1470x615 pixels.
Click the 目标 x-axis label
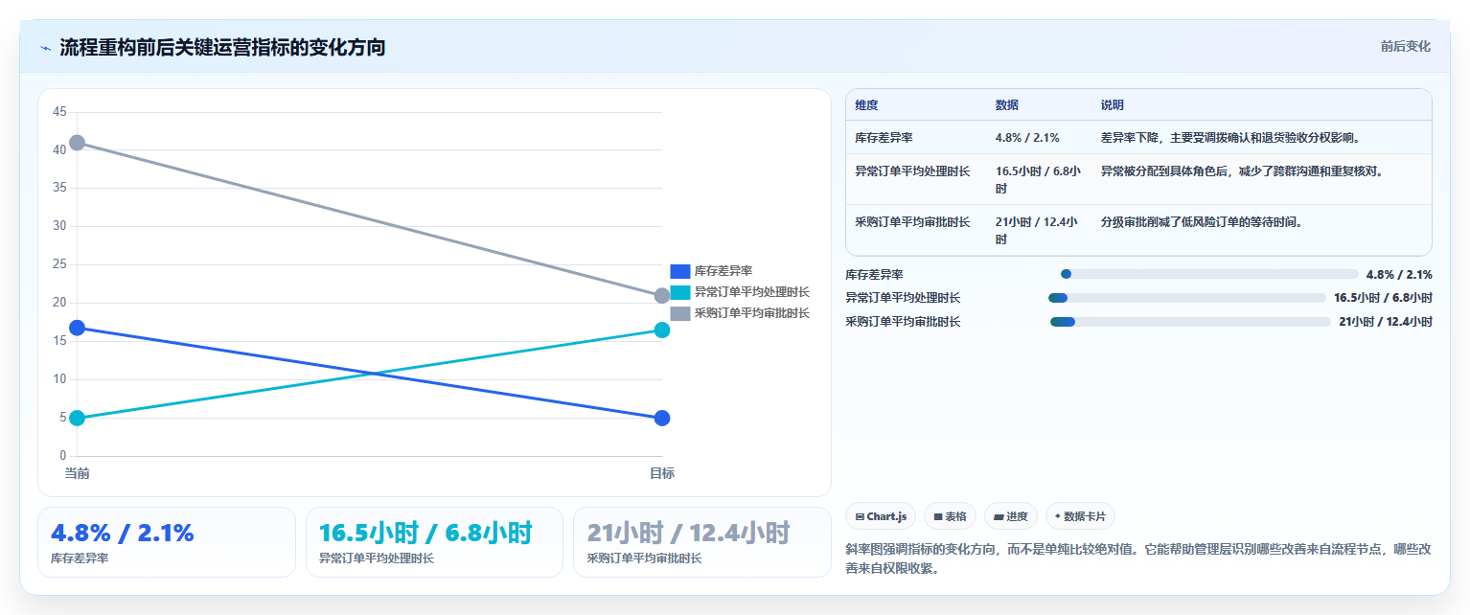[x=662, y=473]
